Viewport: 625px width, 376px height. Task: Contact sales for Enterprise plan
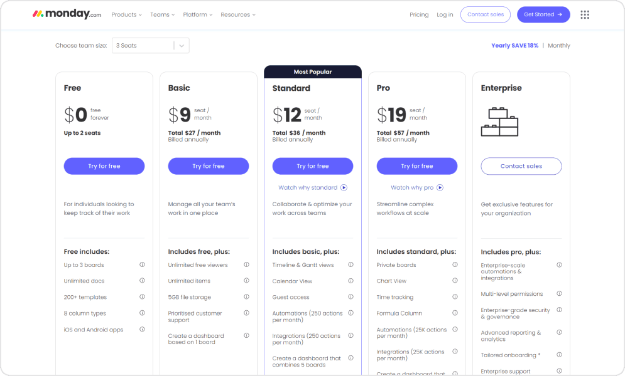click(521, 166)
